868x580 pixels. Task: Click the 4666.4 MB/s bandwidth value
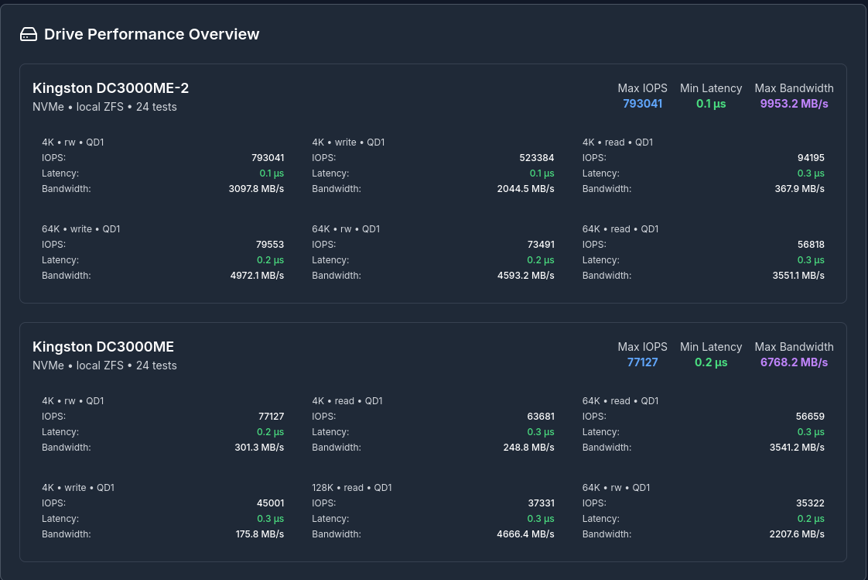pyautogui.click(x=526, y=534)
